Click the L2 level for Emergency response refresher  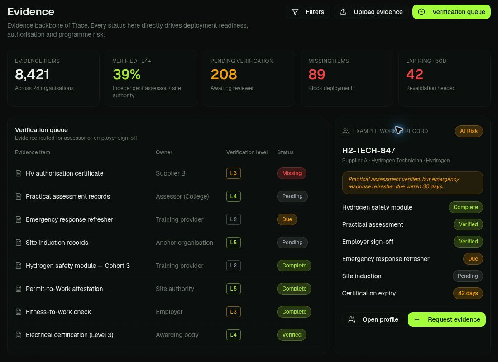click(234, 219)
